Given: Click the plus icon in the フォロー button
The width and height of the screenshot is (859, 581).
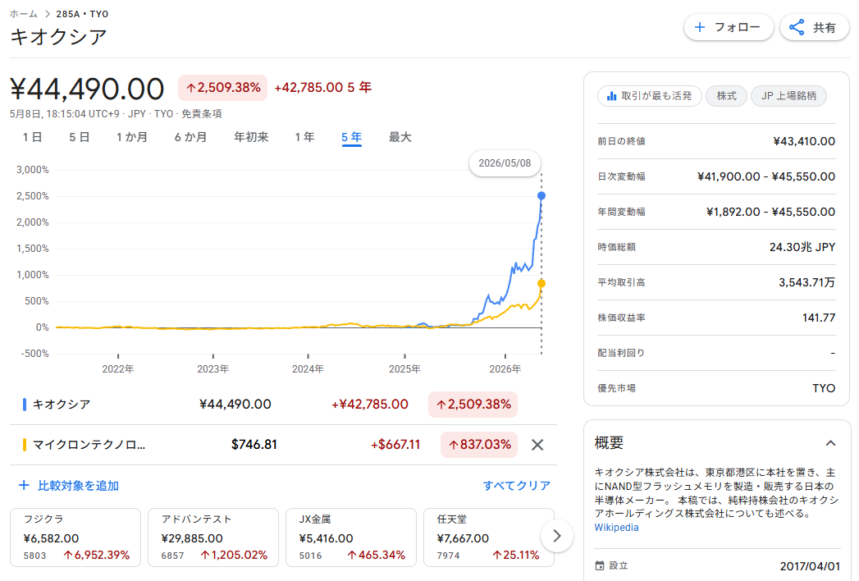Looking at the screenshot, I should (700, 27).
